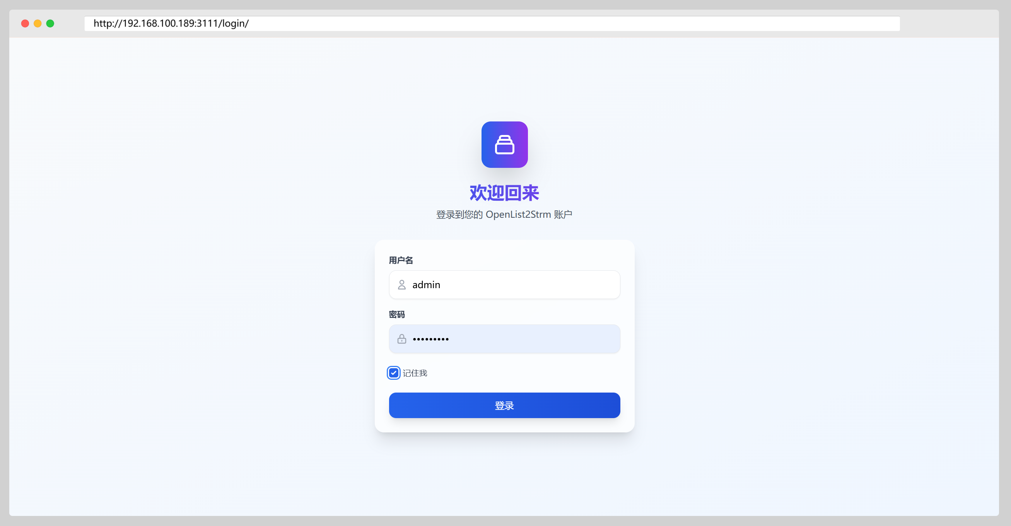The image size is (1011, 526).
Task: Click the yellow minimize window button
Action: [38, 24]
